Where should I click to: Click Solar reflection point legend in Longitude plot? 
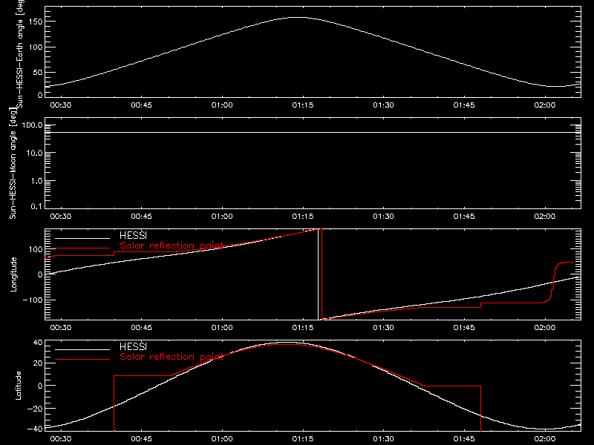(x=172, y=245)
